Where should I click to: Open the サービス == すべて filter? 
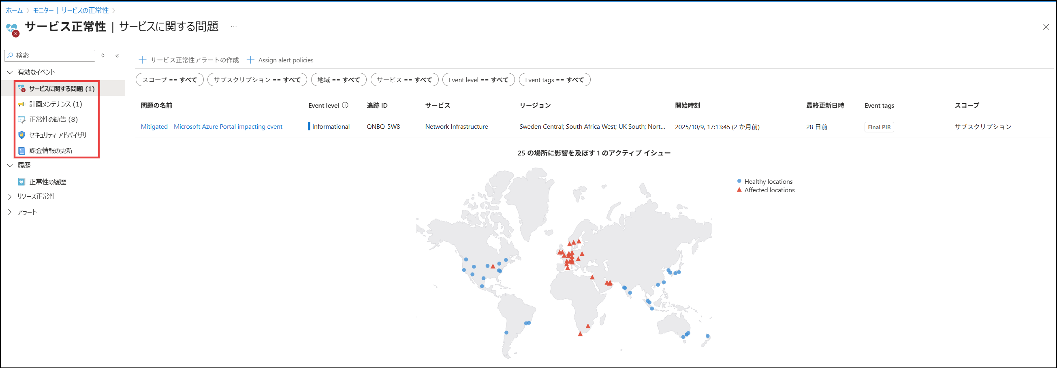click(405, 80)
